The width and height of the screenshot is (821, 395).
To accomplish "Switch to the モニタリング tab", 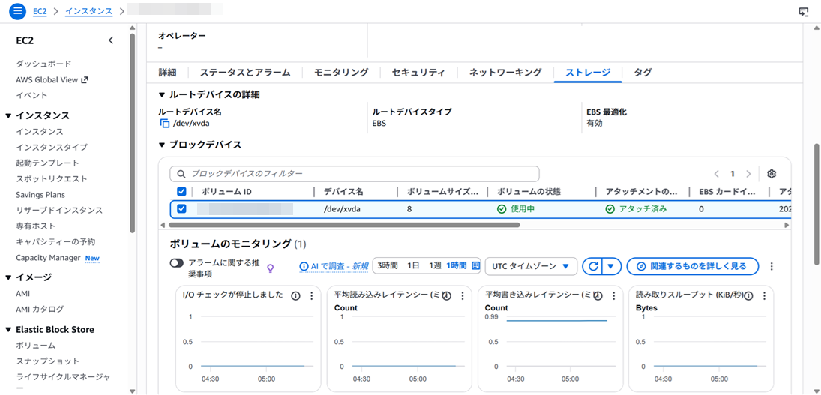I will [340, 73].
